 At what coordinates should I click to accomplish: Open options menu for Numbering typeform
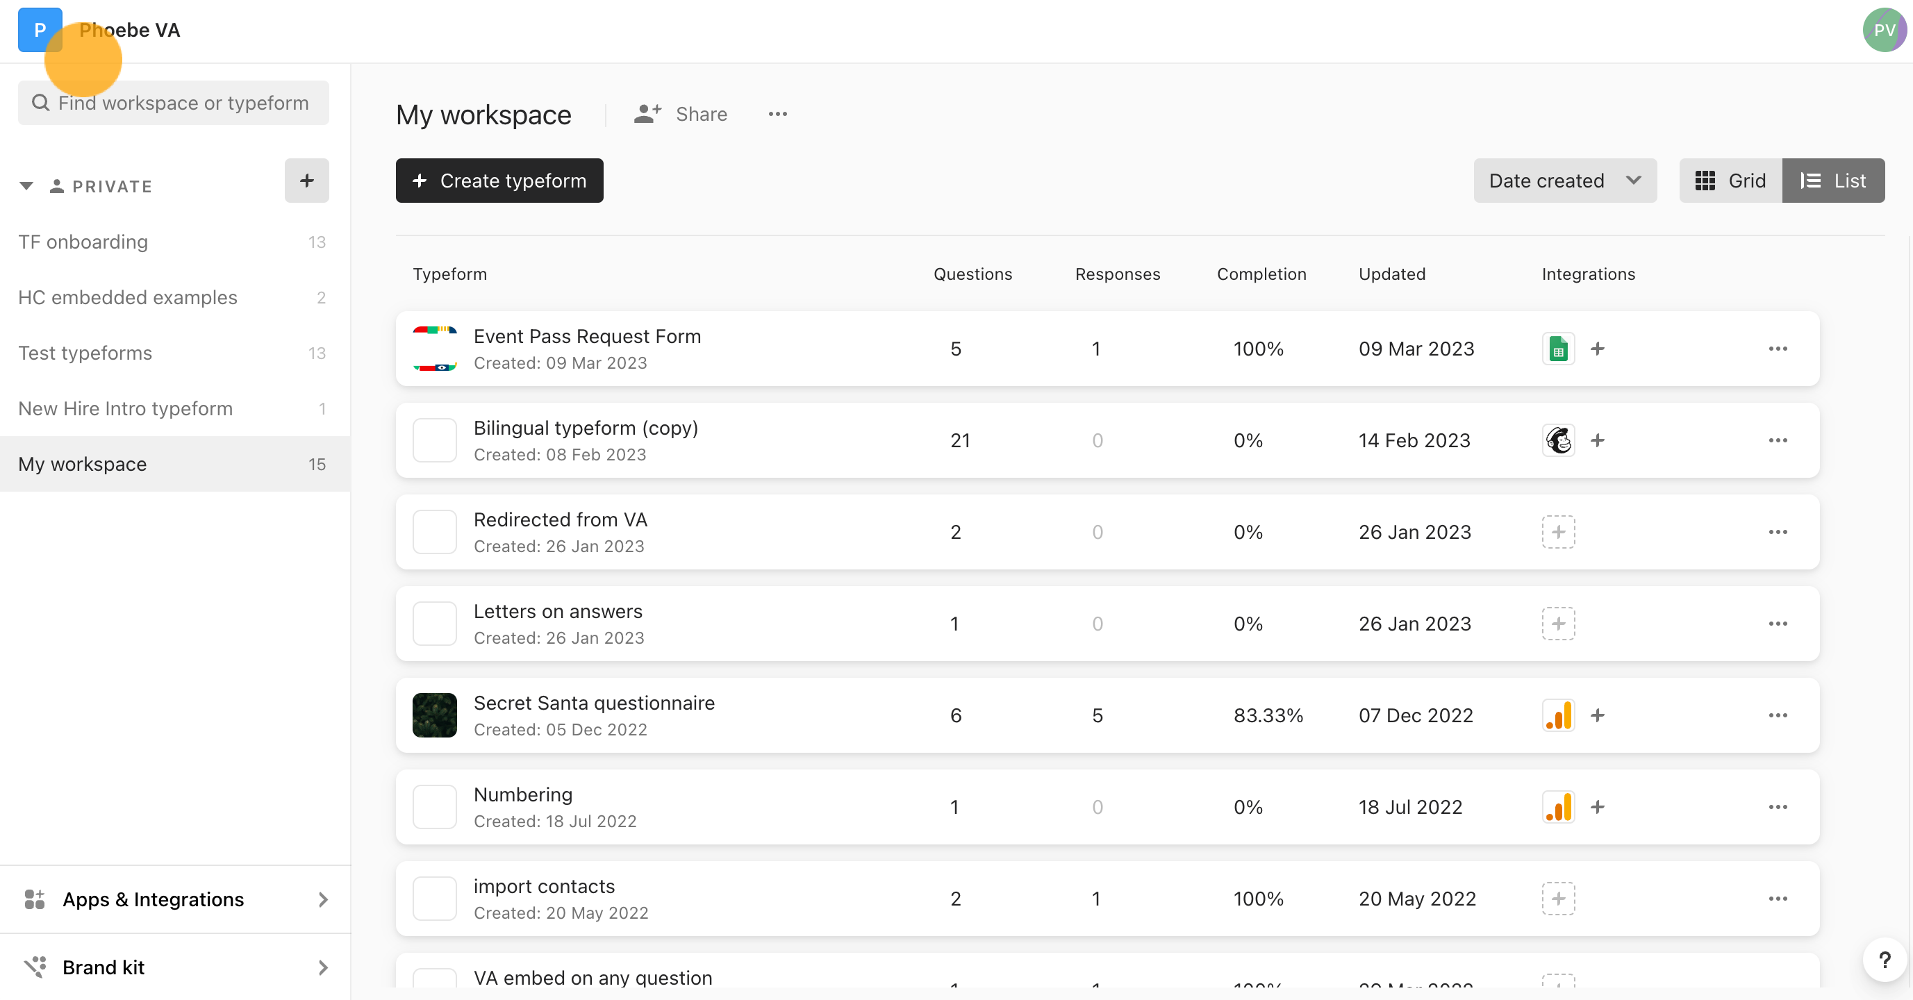pyautogui.click(x=1777, y=807)
